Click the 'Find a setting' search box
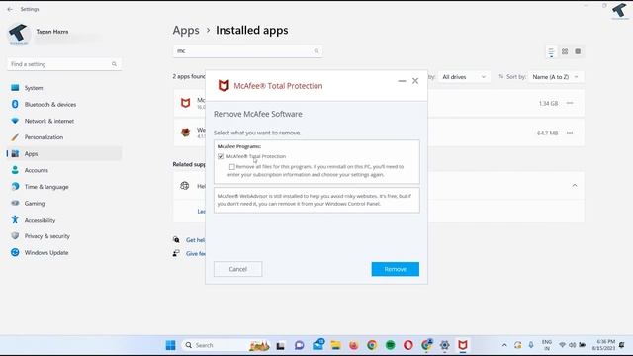This screenshot has width=633, height=356. point(64,64)
